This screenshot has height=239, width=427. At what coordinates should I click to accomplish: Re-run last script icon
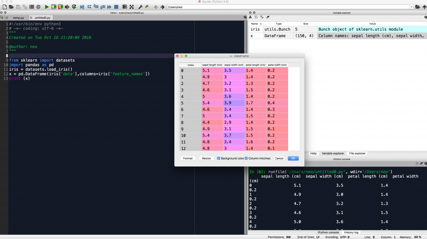(x=74, y=7)
